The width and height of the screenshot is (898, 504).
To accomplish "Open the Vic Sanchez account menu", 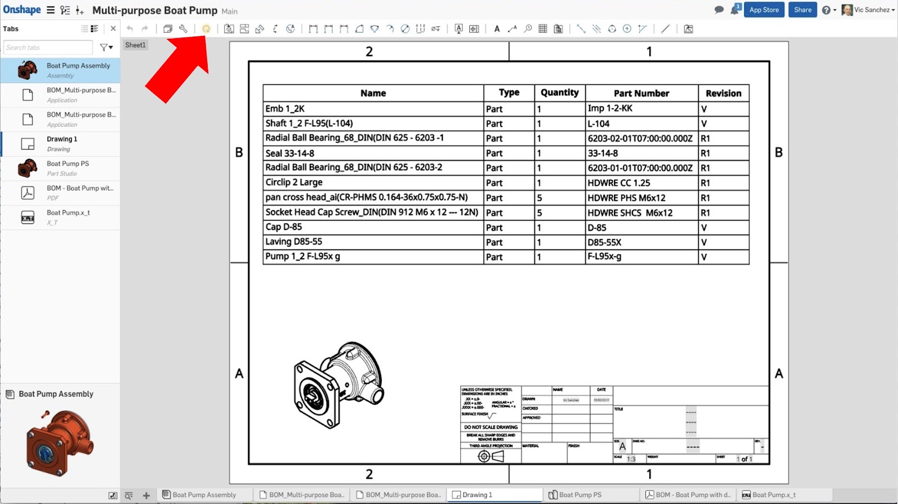I will (868, 10).
